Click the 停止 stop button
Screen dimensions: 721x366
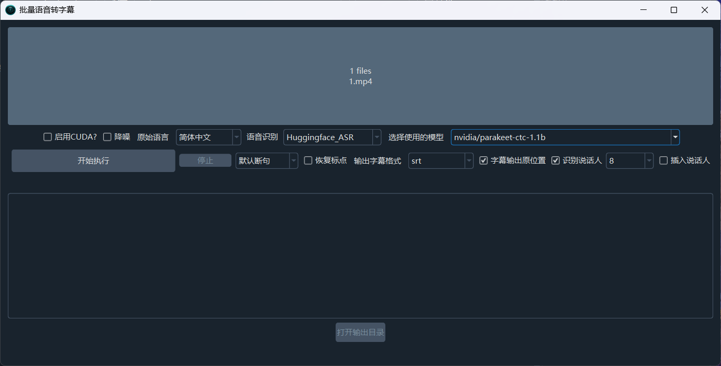pyautogui.click(x=205, y=161)
